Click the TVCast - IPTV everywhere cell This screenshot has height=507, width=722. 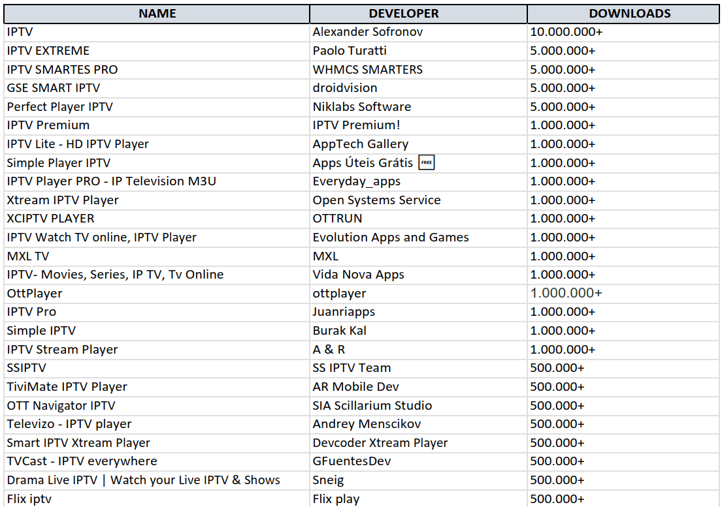click(82, 461)
